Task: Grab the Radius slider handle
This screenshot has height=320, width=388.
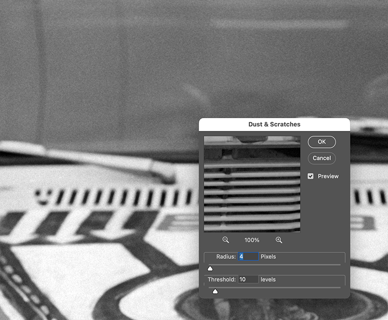Action: coord(210,268)
